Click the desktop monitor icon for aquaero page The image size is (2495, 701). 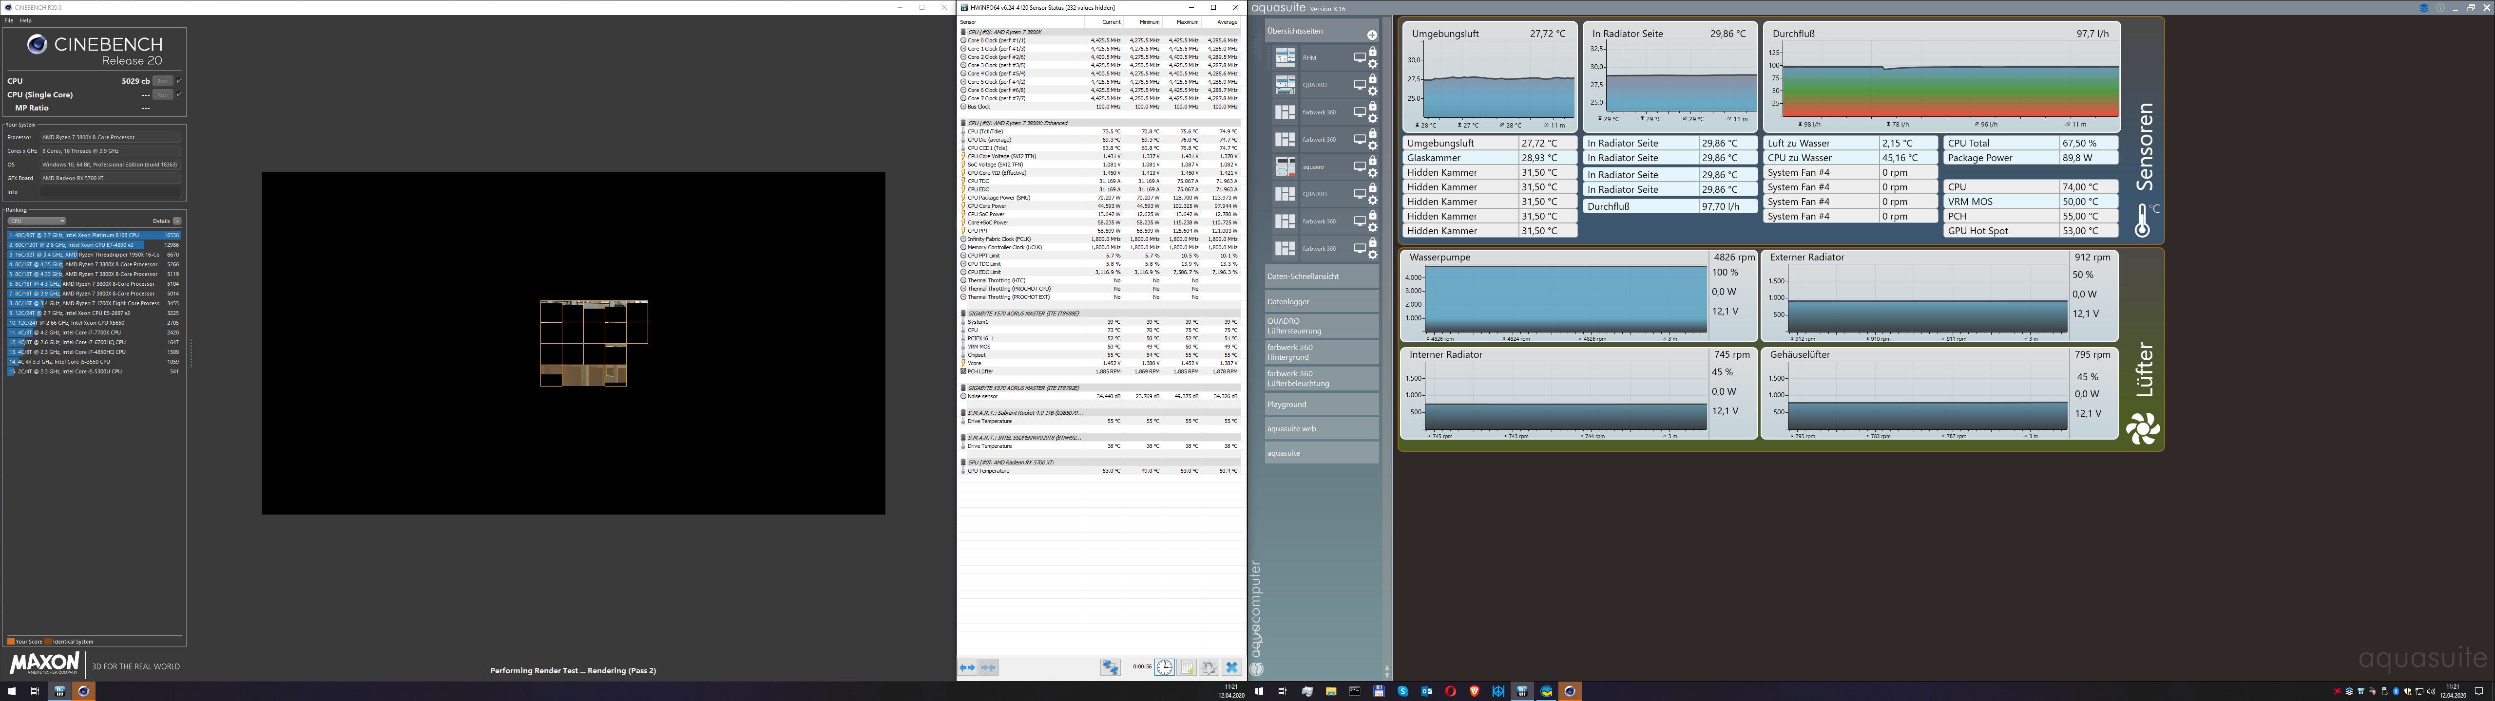click(x=1360, y=166)
